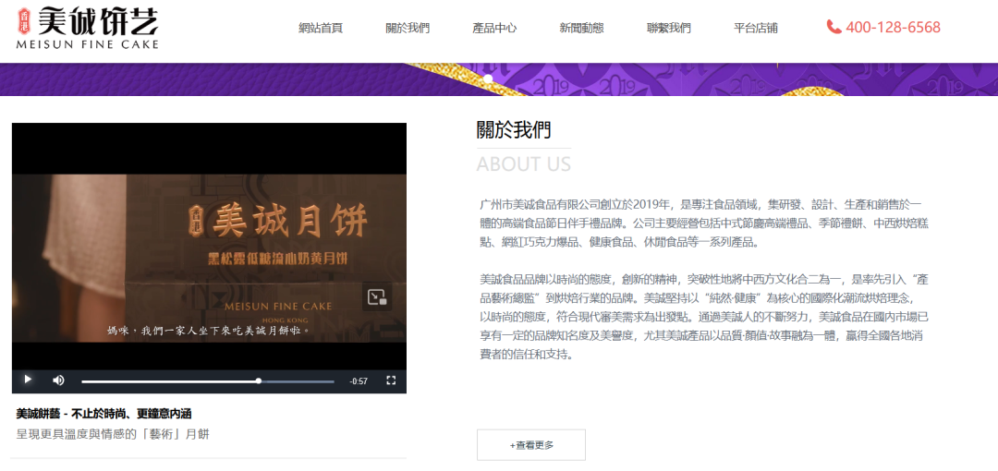Click the -0:57 remaining time display
Screen dimensions: 998x471
pyautogui.click(x=359, y=381)
